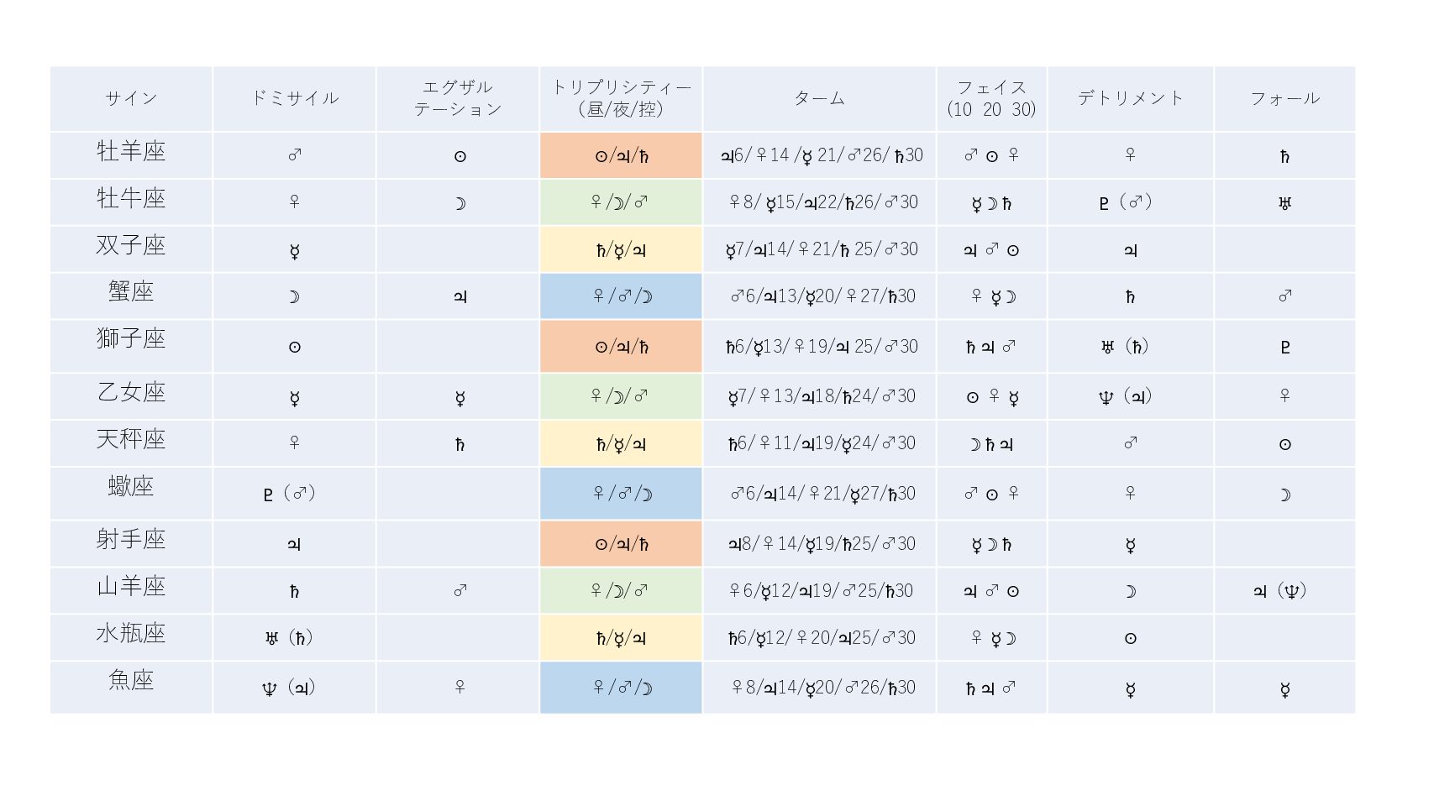Click the term cell in the 射手座 row
This screenshot has width=1434, height=806.
point(819,544)
